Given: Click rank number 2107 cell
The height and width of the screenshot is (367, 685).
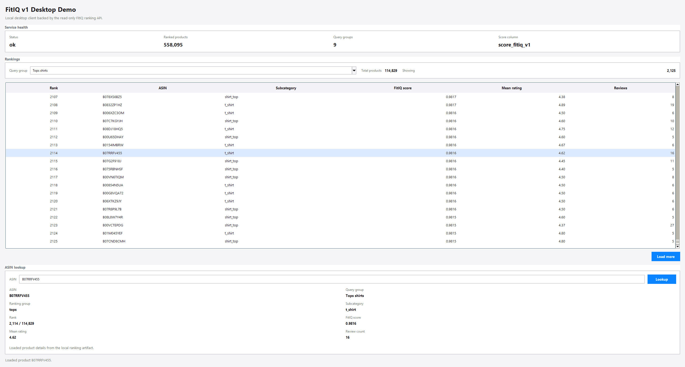Looking at the screenshot, I should point(54,97).
